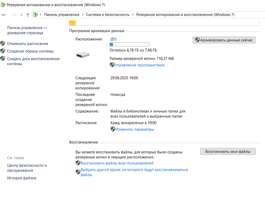Open 'Восстановить файлы всех пользователей' link
The image size is (265, 198).
(117, 163)
